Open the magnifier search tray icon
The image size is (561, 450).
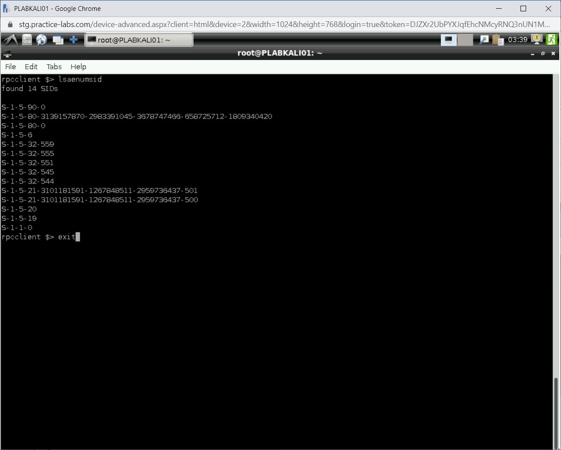pyautogui.click(x=484, y=40)
